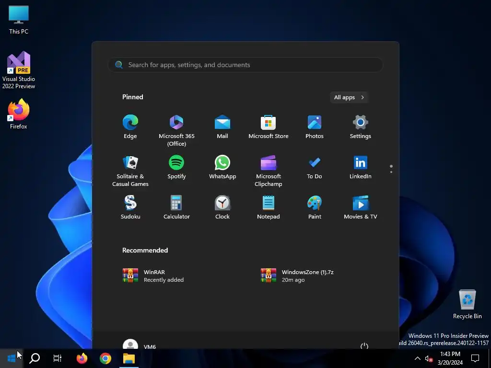This screenshot has width=491, height=368.
Task: Launch Notepad
Action: 269,207
